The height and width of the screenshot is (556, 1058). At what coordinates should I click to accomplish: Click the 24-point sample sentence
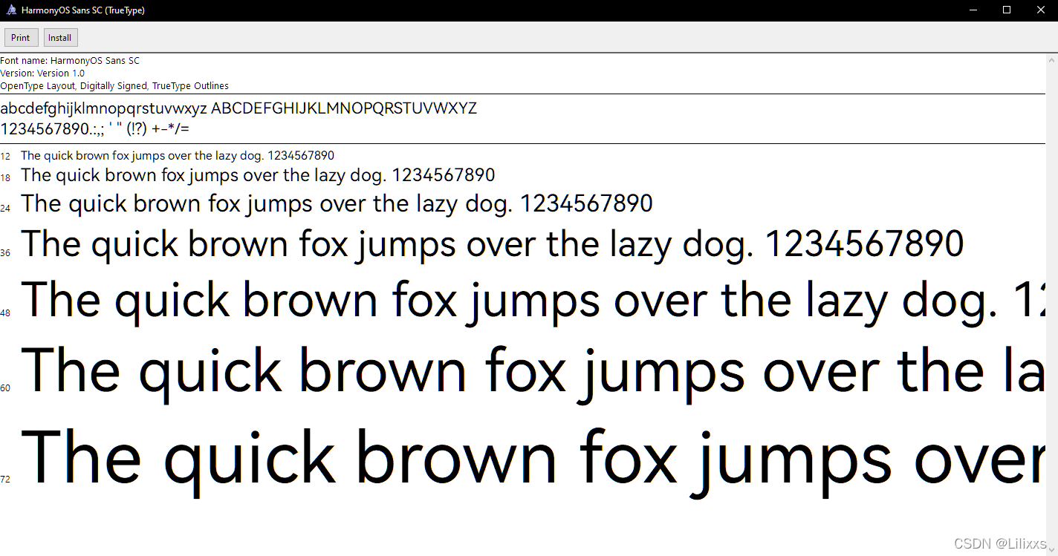coord(337,203)
